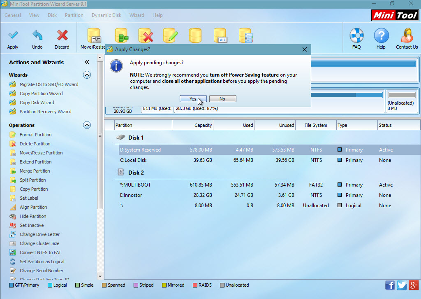This screenshot has width=421, height=299.
Task: Click the Unallocated 8 MB disk map block
Action: tap(402, 101)
